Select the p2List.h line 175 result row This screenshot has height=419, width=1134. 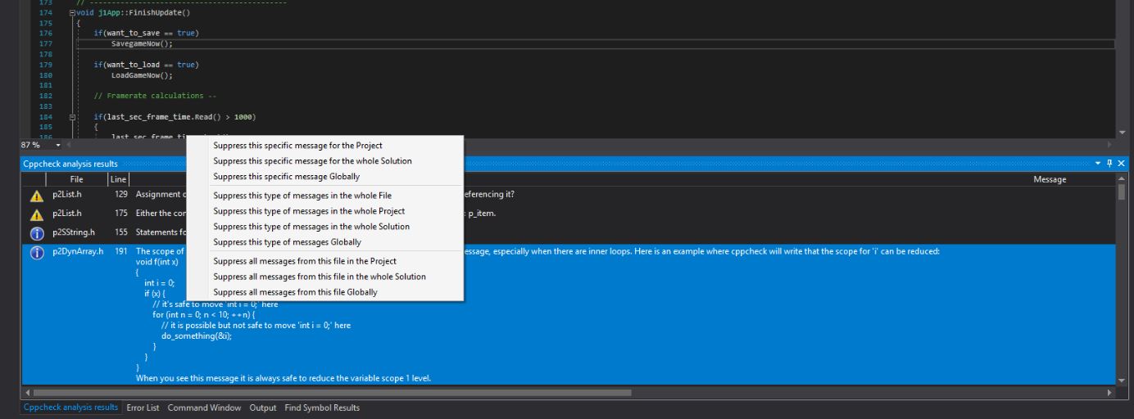point(569,214)
